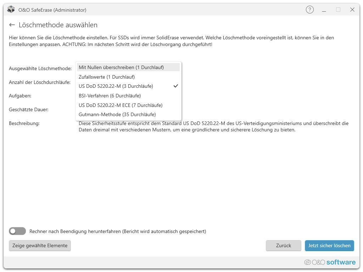Viewport: 363px width, 272px height.
Task: Click the "Löschmethode auswählen" heading
Action: click(58, 25)
